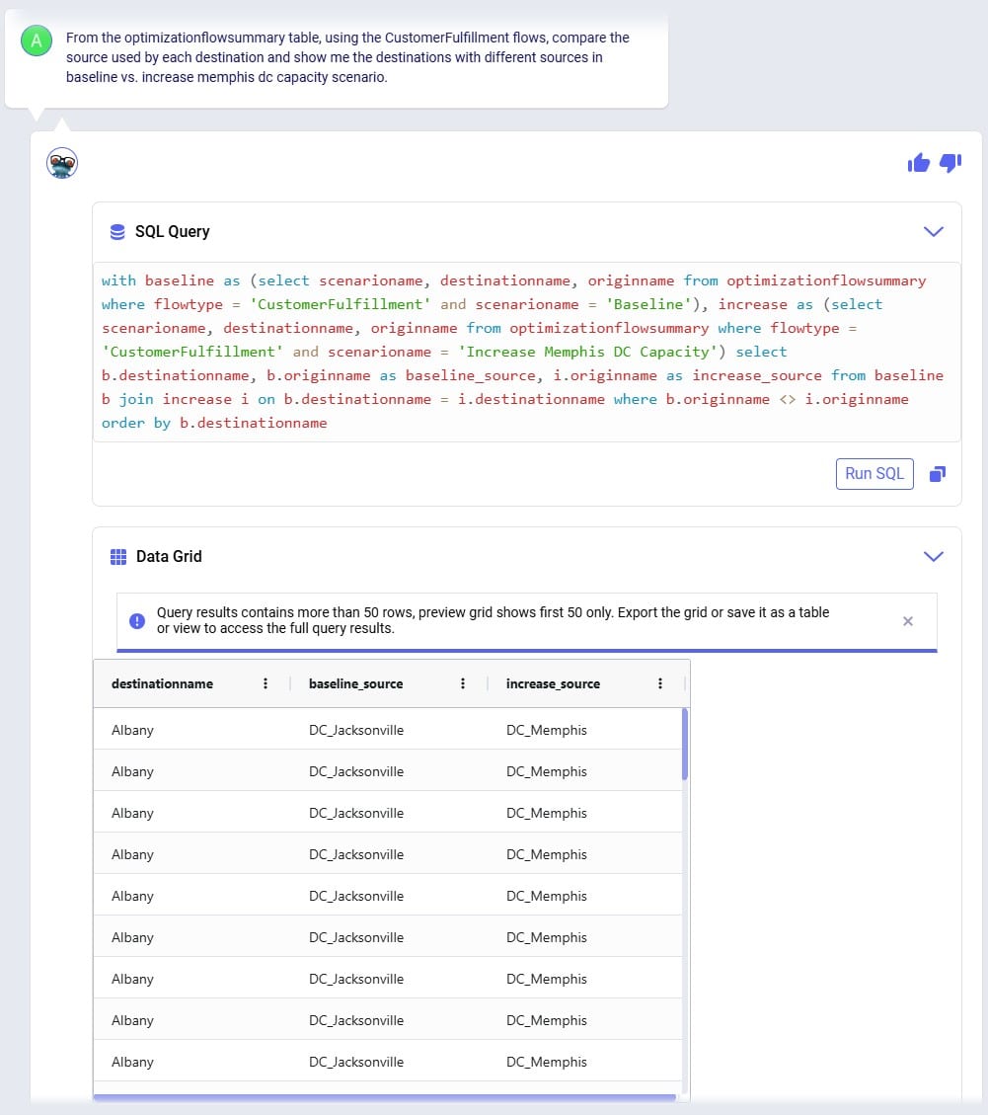Click the preview notice message text
The width and height of the screenshot is (988, 1115).
(493, 620)
